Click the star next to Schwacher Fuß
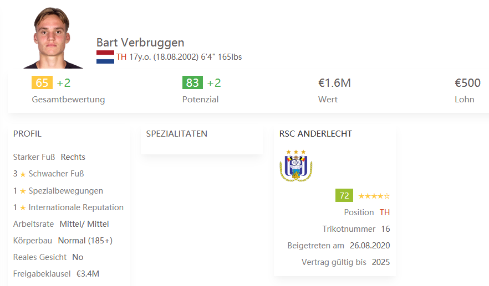 pyautogui.click(x=23, y=174)
